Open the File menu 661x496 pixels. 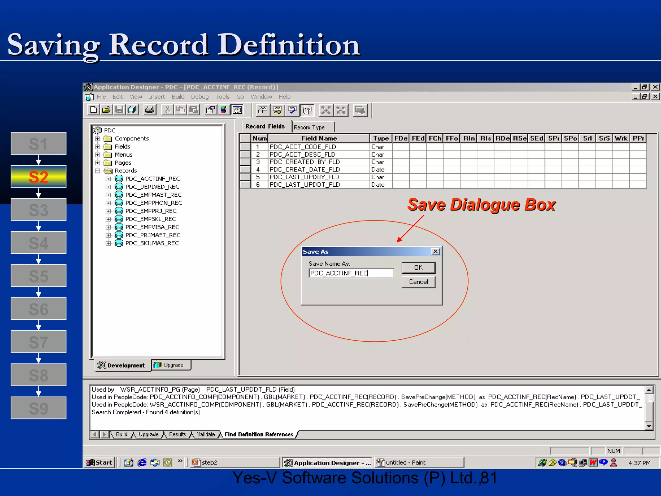pos(101,97)
